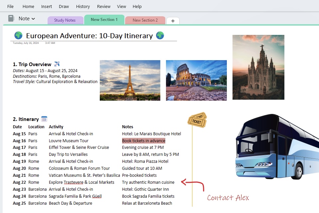Add a new section with the plus button

[173, 21]
